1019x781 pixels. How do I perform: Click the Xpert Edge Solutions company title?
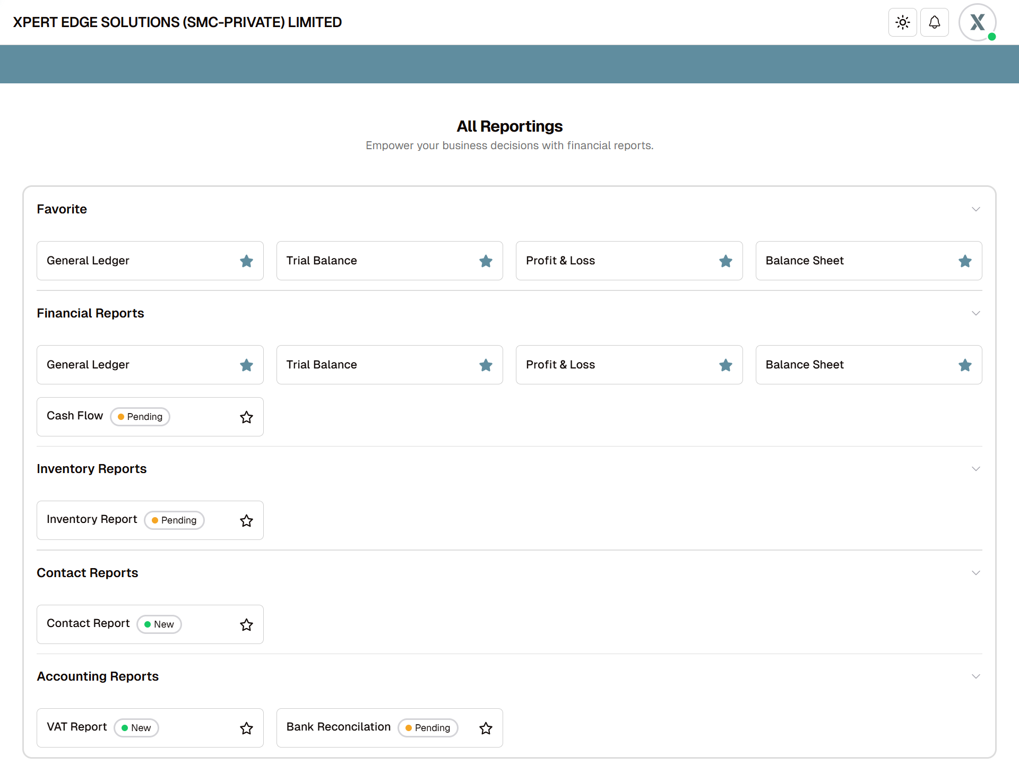177,22
